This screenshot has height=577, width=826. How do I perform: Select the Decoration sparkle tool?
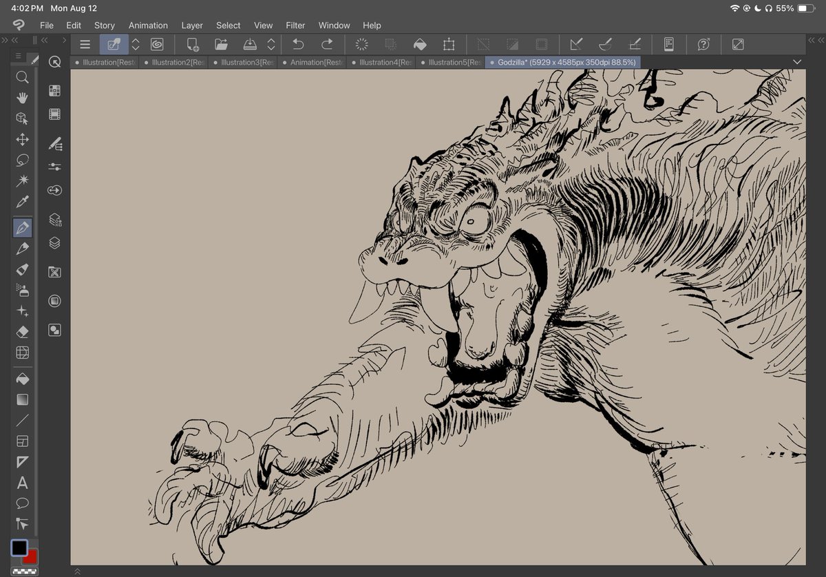[22, 311]
